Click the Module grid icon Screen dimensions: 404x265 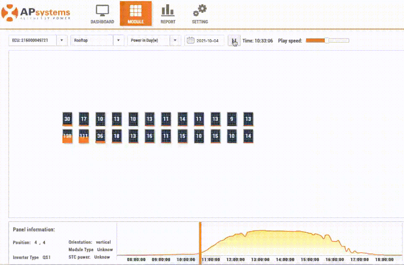(136, 11)
